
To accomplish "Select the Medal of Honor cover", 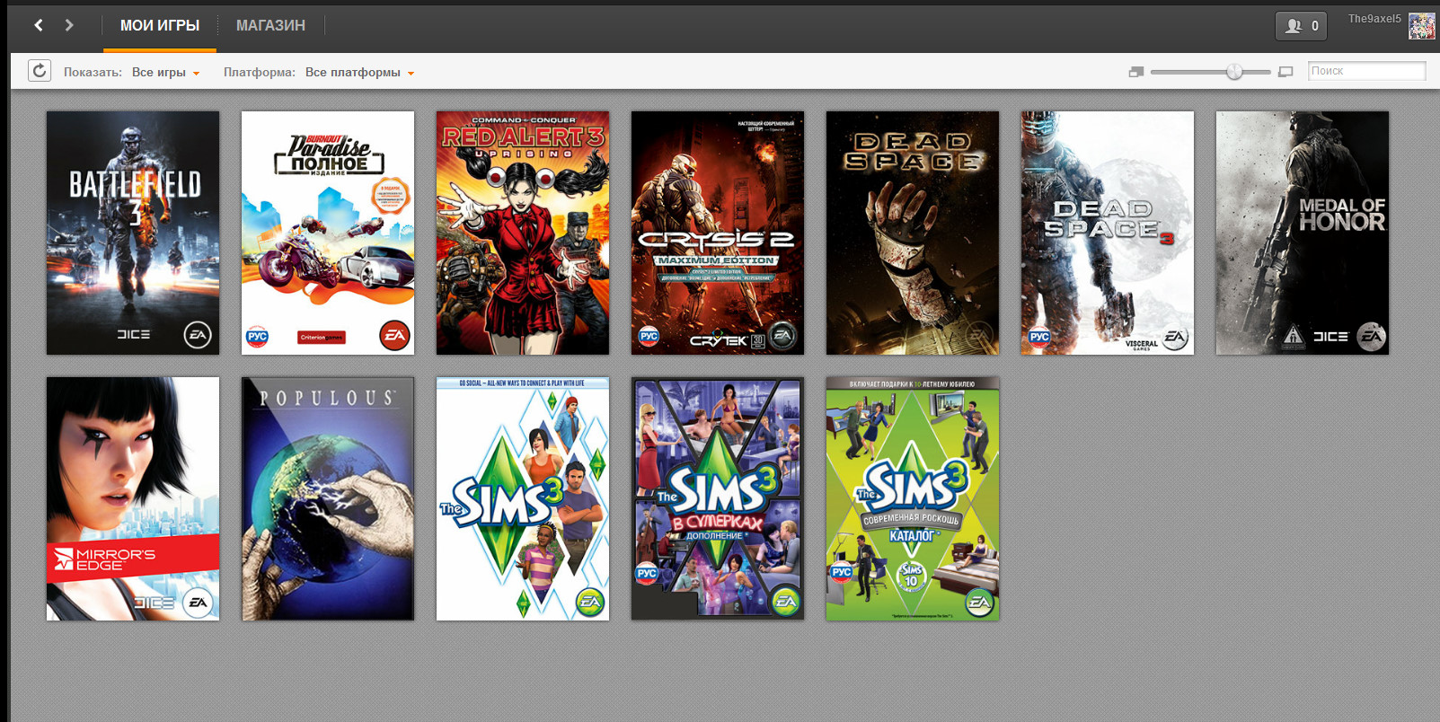I will coord(1303,233).
